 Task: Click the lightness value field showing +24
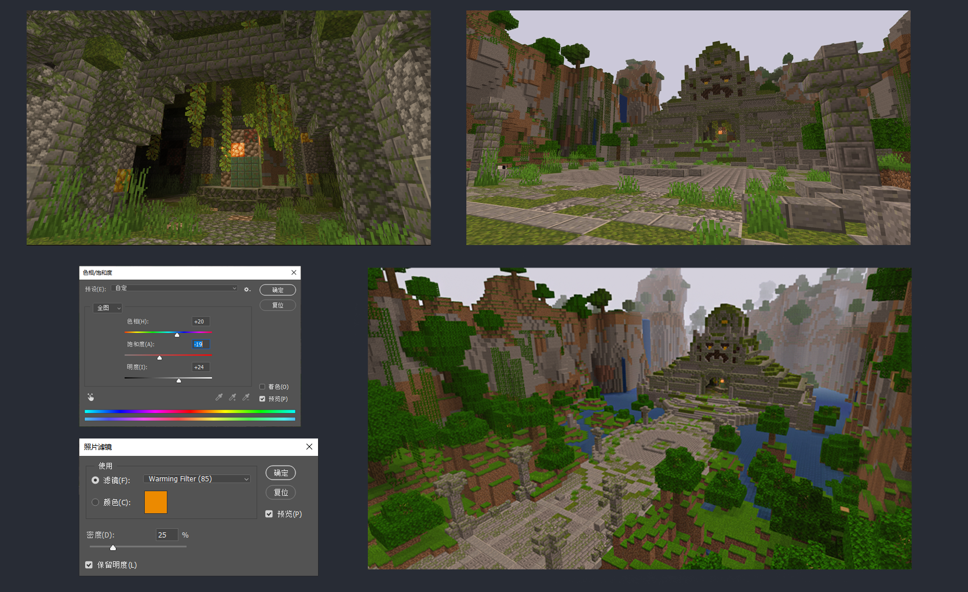coord(201,367)
